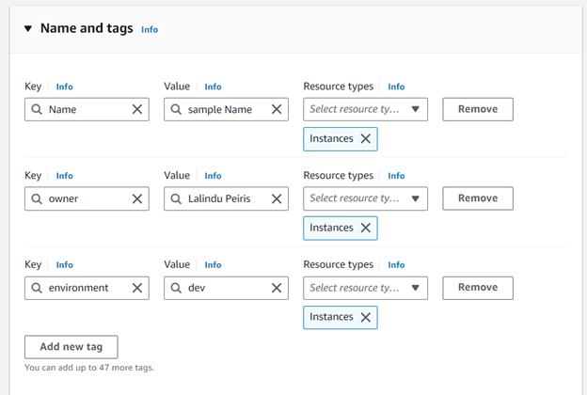Open Value Info link in environment row
The width and height of the screenshot is (587, 395).
(x=213, y=265)
